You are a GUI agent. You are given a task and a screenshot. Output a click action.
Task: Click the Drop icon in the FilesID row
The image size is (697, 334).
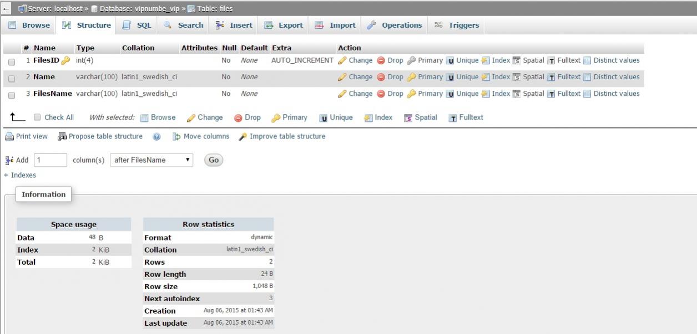(381, 60)
